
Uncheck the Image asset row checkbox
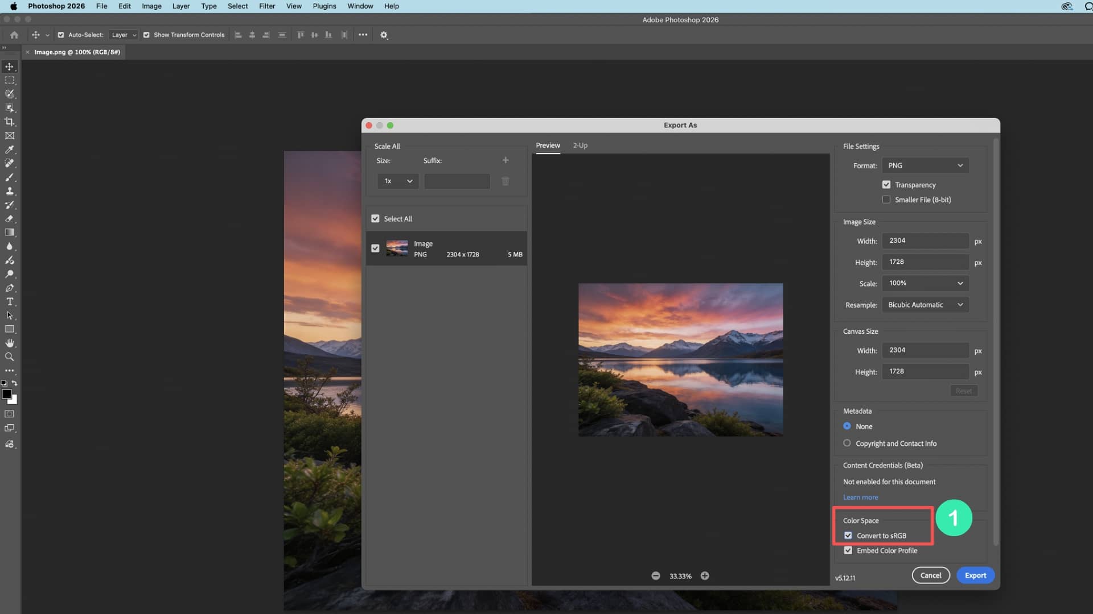coord(375,248)
